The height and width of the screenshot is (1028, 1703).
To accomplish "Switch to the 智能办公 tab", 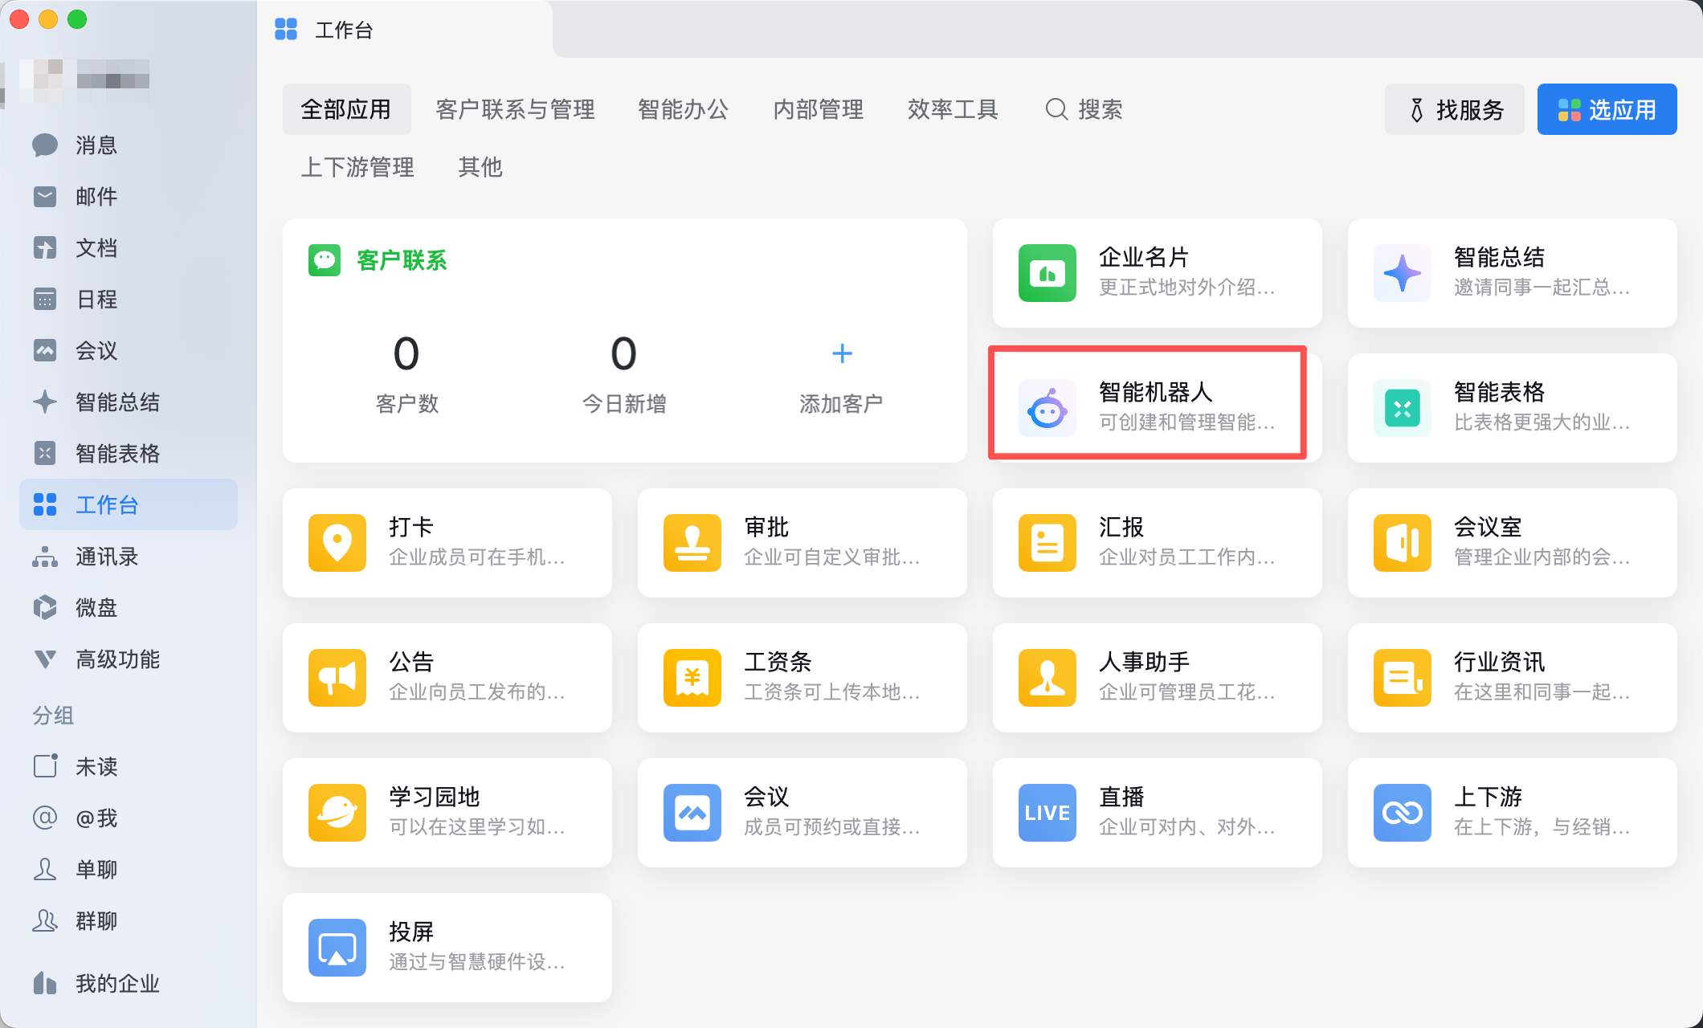I will 683,109.
